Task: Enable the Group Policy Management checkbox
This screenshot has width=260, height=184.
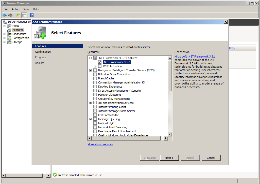Action: click(95, 99)
